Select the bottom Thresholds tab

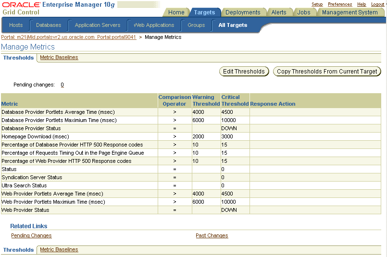point(19,250)
